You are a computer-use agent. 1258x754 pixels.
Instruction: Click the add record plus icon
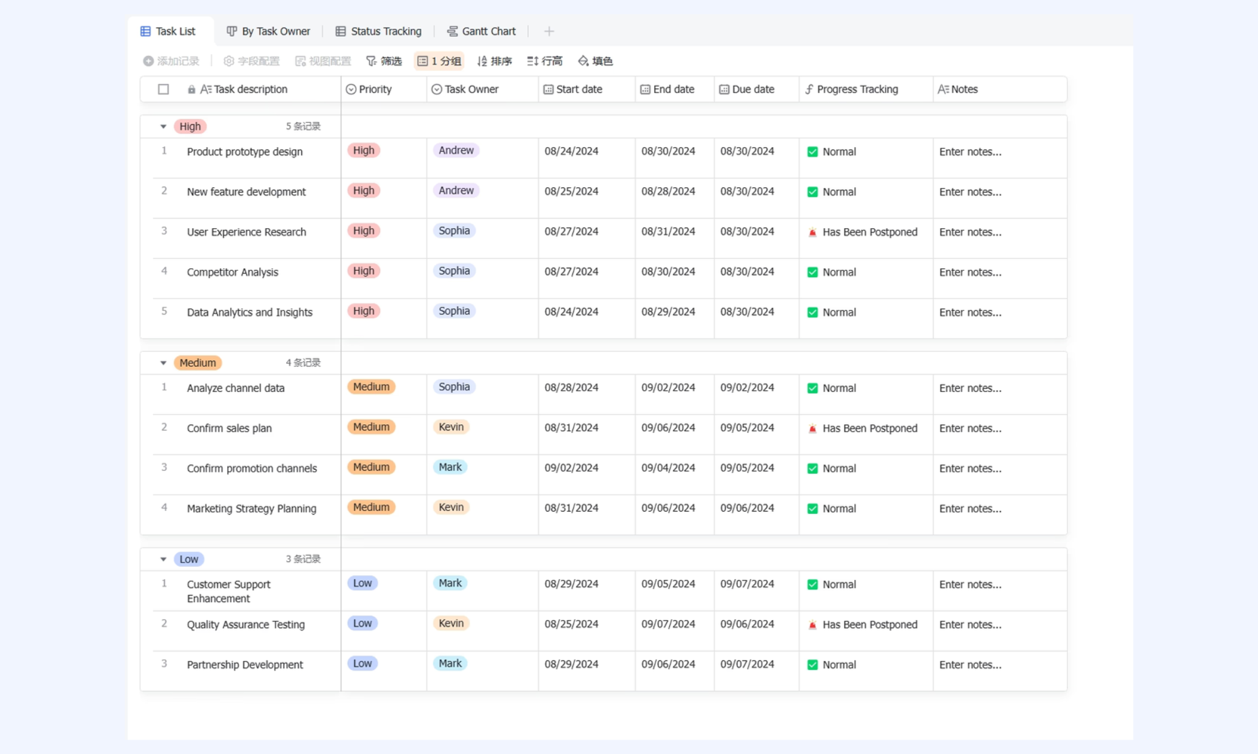click(148, 61)
